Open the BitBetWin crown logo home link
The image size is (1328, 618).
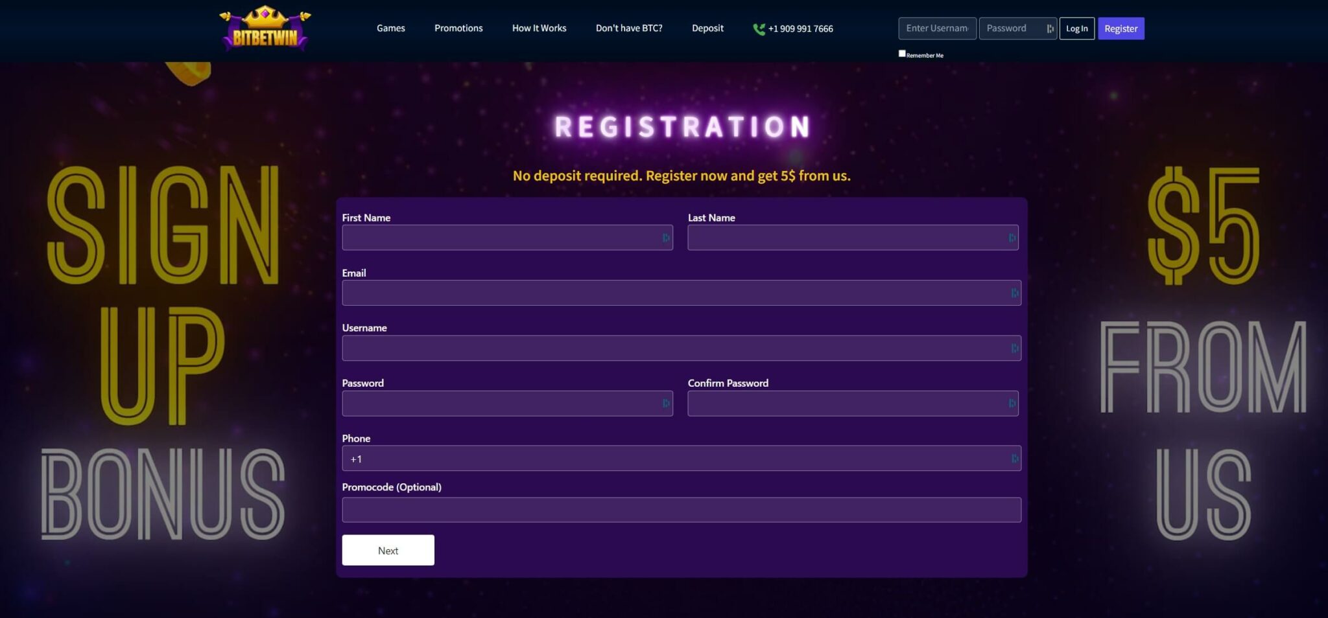point(265,28)
